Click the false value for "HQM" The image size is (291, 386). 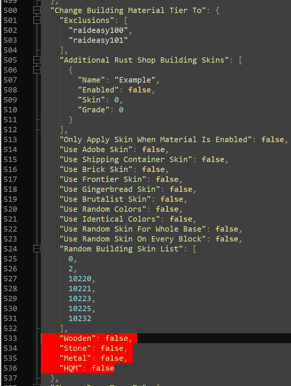tap(103, 368)
